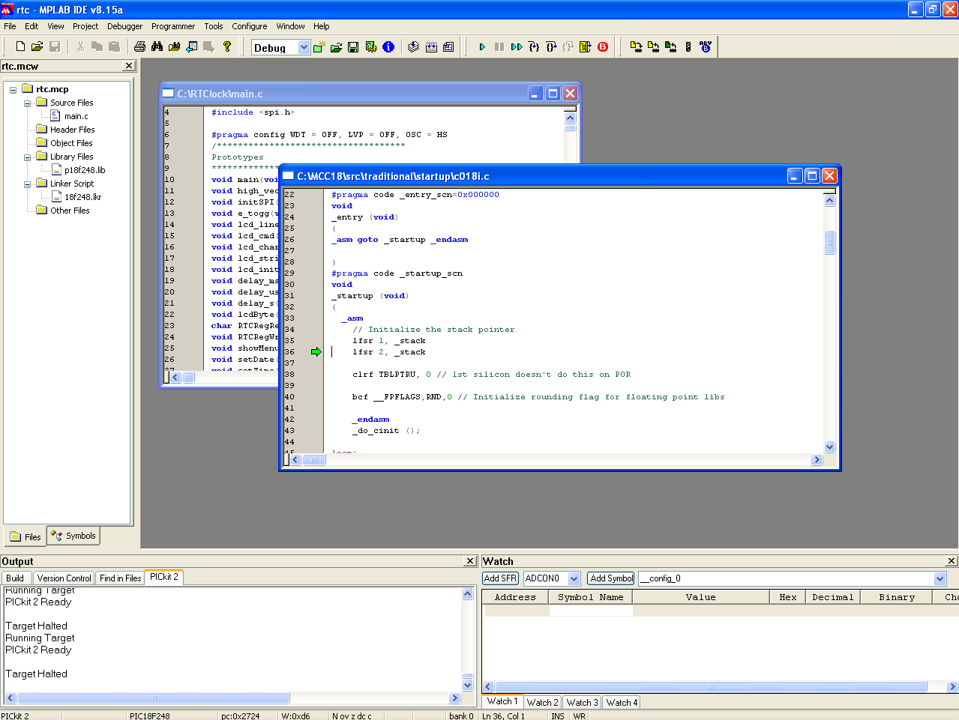The height and width of the screenshot is (720, 959).
Task: Open the Debugger menu
Action: click(124, 26)
